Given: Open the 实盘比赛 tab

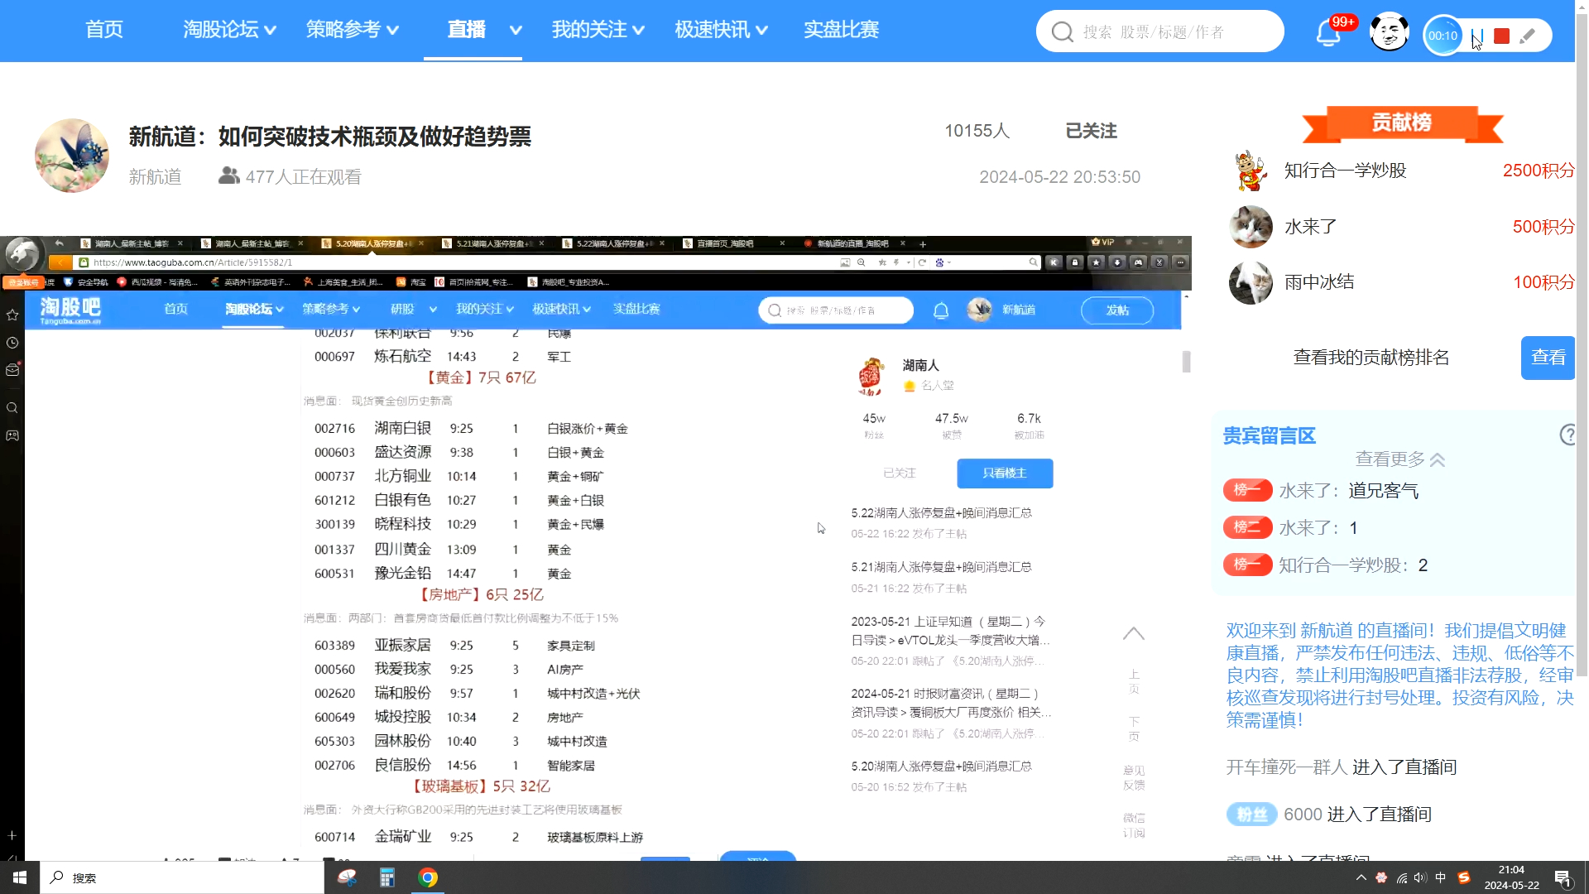Looking at the screenshot, I should coord(841,30).
